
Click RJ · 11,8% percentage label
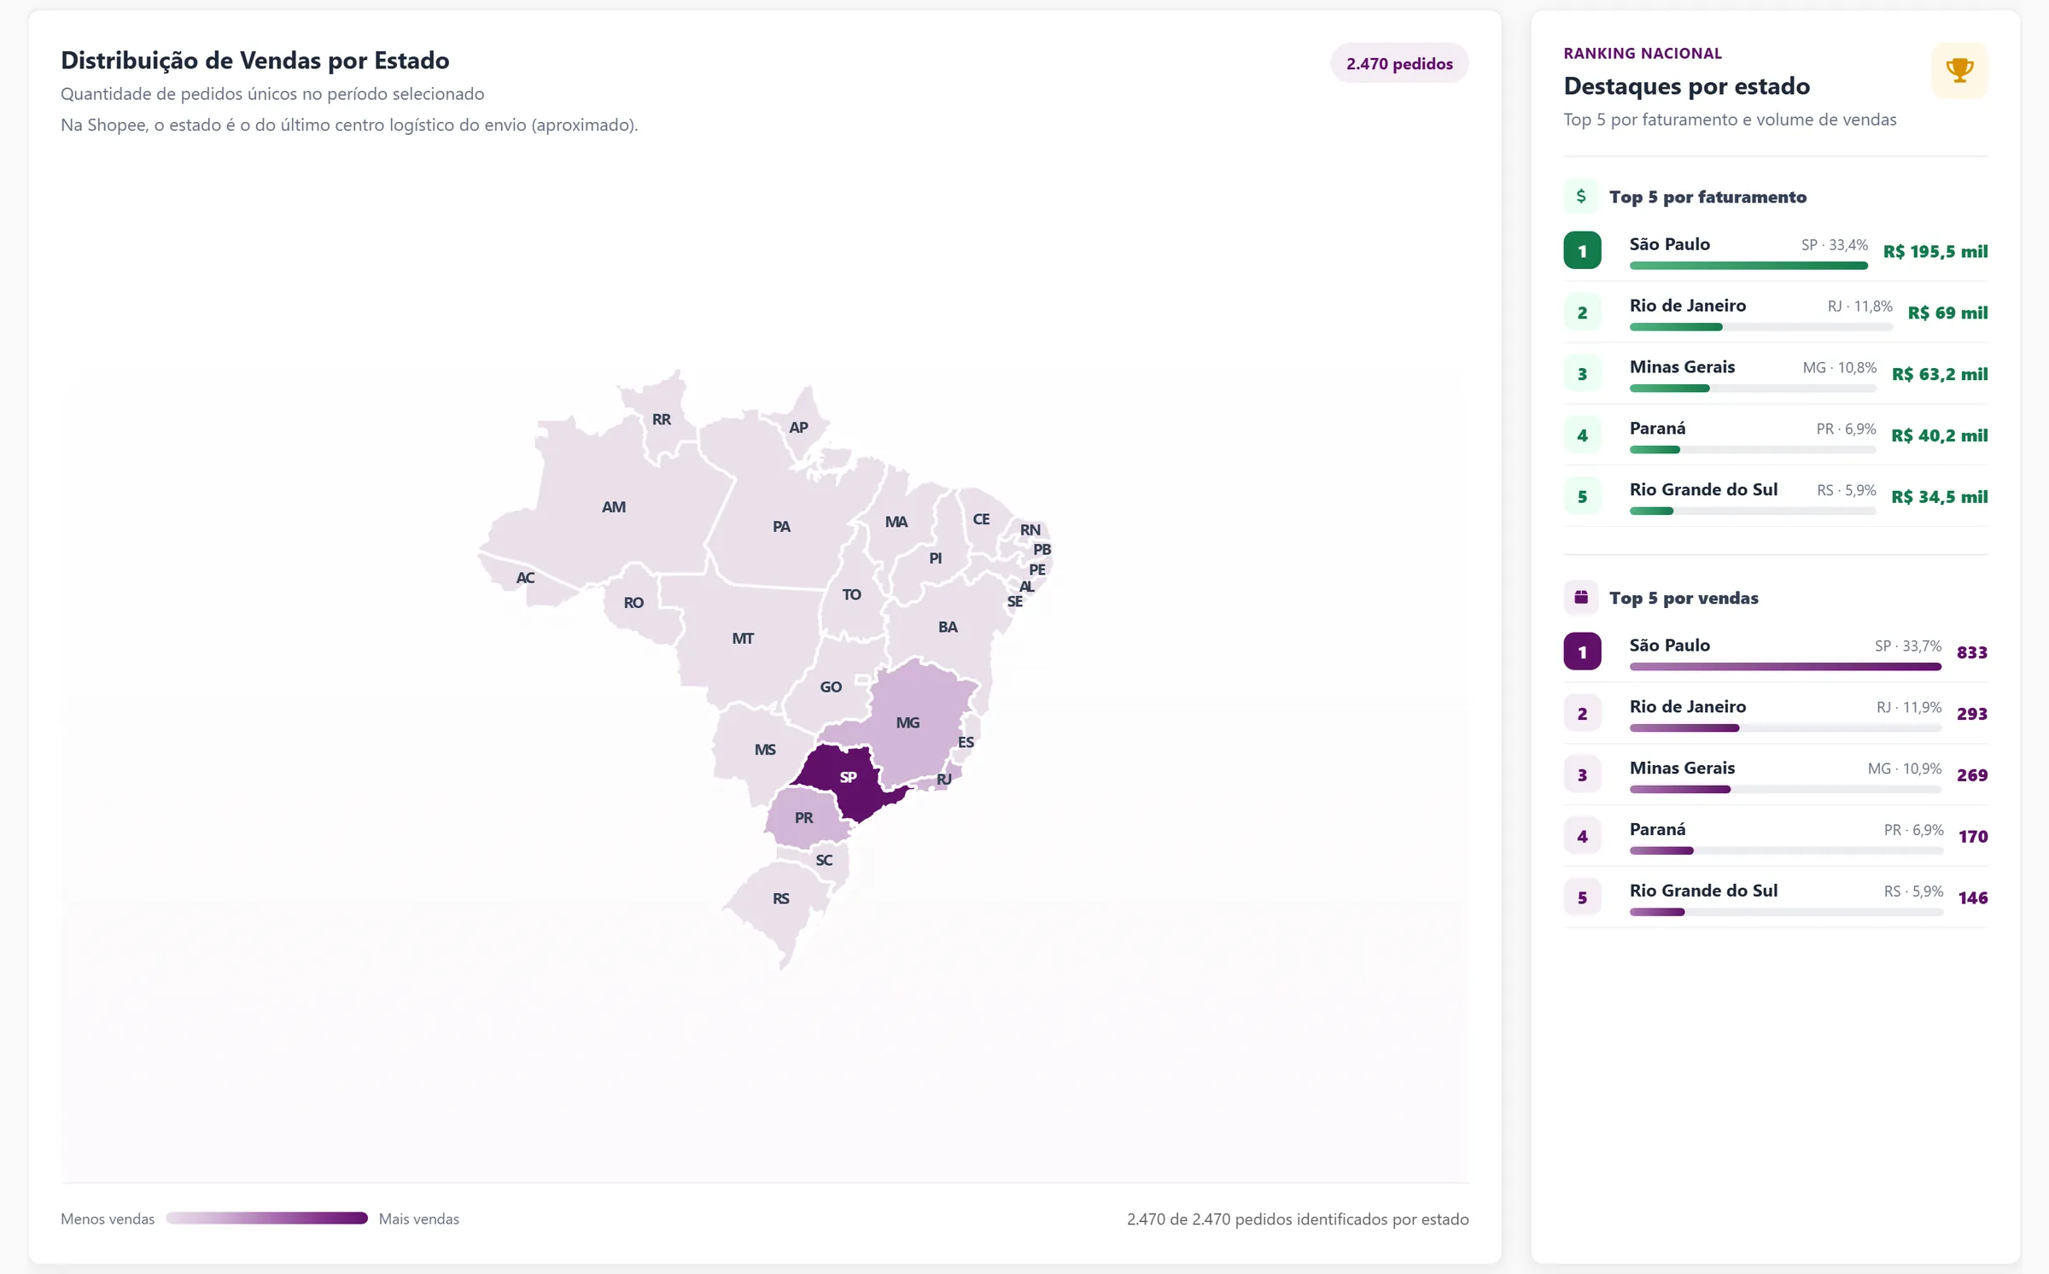pyautogui.click(x=1860, y=306)
